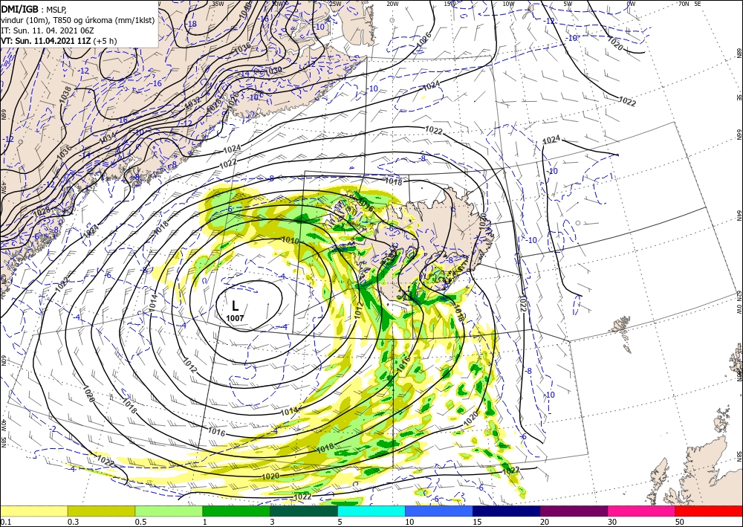
Task: Click the '0W' longitude label
Action: click(631, 4)
